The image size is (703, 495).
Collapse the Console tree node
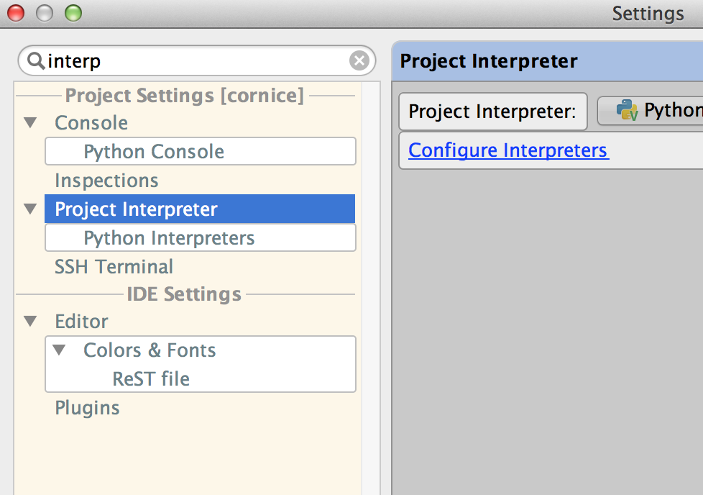pos(29,123)
